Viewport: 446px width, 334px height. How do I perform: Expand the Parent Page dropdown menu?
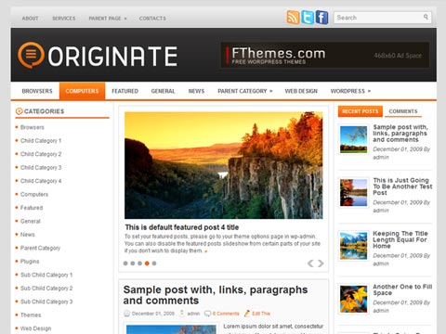[x=108, y=19]
